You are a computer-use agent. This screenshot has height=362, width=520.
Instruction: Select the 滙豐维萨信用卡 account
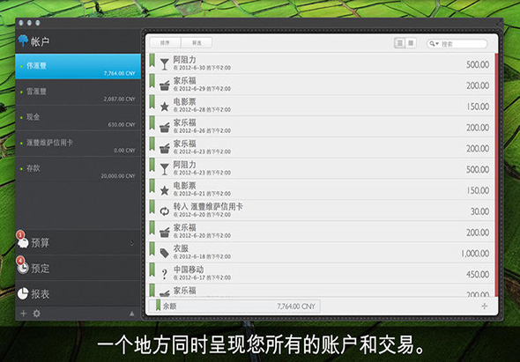pyautogui.click(x=78, y=144)
